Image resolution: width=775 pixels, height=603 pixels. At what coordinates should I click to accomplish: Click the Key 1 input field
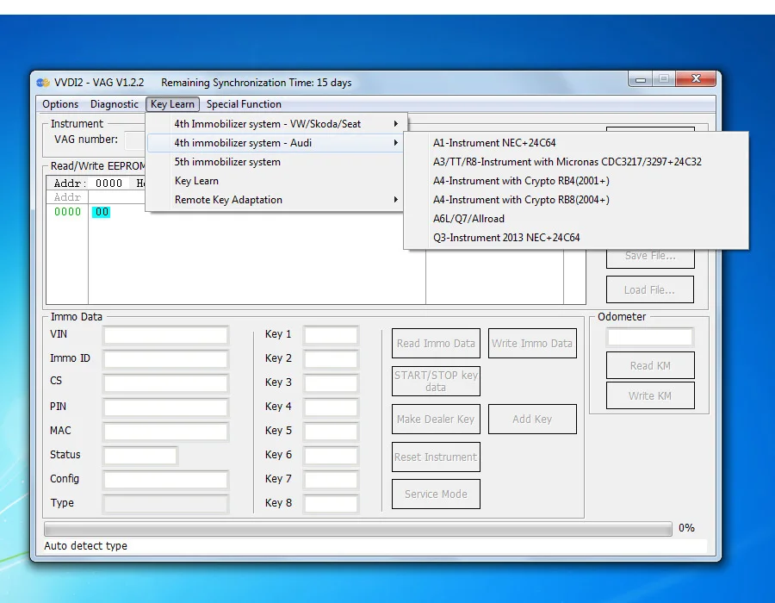coord(331,335)
